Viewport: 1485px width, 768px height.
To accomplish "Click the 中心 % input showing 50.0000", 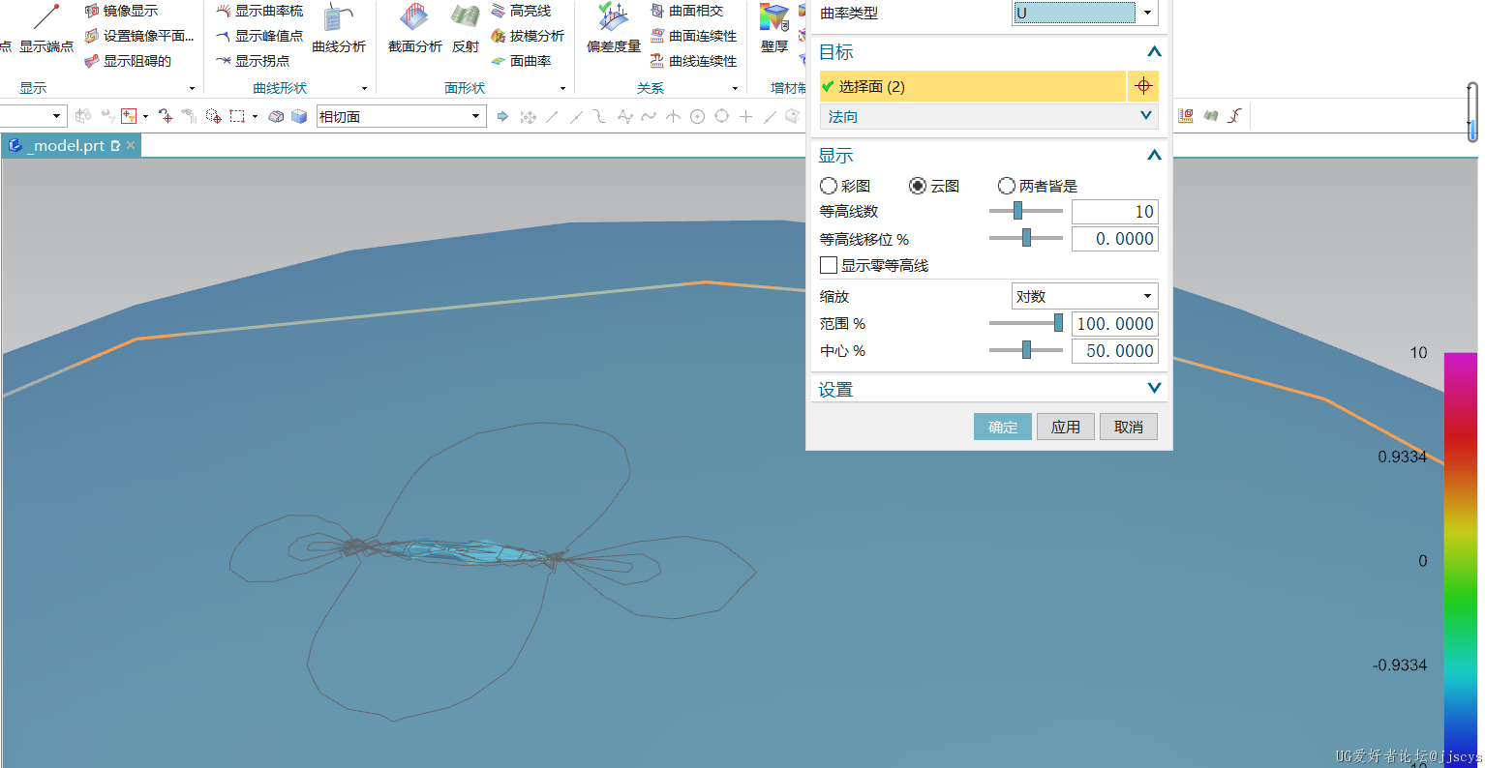I will click(x=1115, y=350).
